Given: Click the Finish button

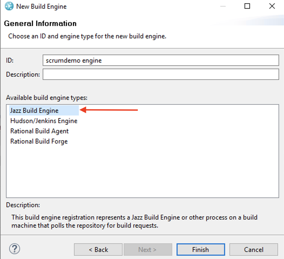Looking at the screenshot, I should (x=201, y=249).
